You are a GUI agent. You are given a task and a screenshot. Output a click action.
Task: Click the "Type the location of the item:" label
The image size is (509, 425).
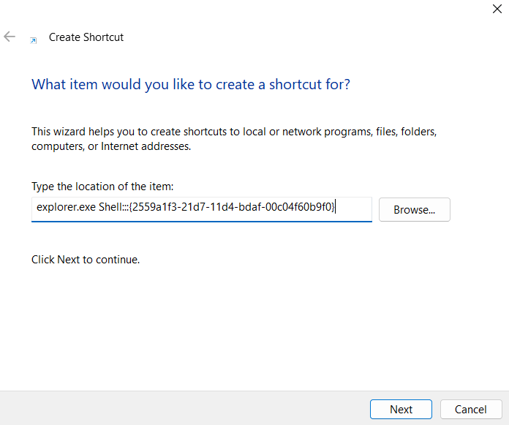pos(102,187)
